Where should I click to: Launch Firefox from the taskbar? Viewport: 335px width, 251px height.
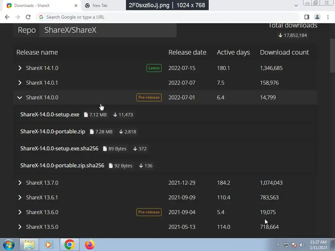pyautogui.click(x=90, y=244)
